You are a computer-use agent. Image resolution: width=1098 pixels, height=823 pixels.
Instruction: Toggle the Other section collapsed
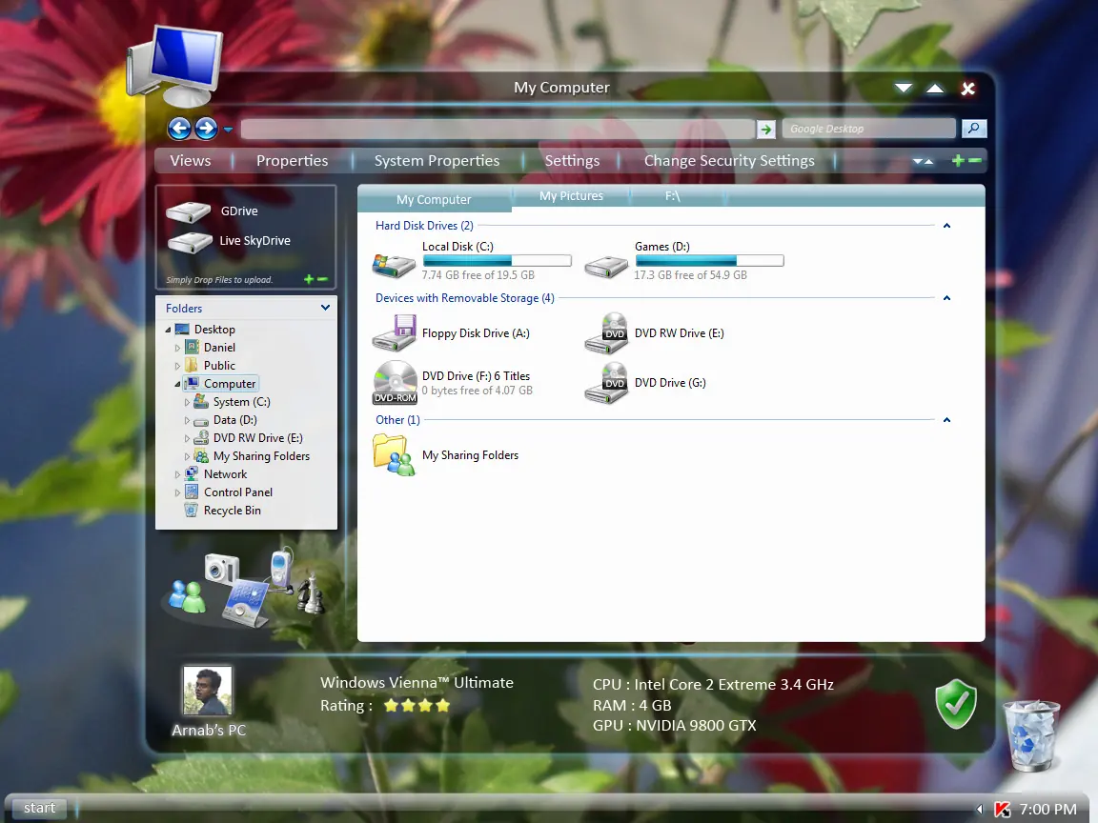(946, 419)
